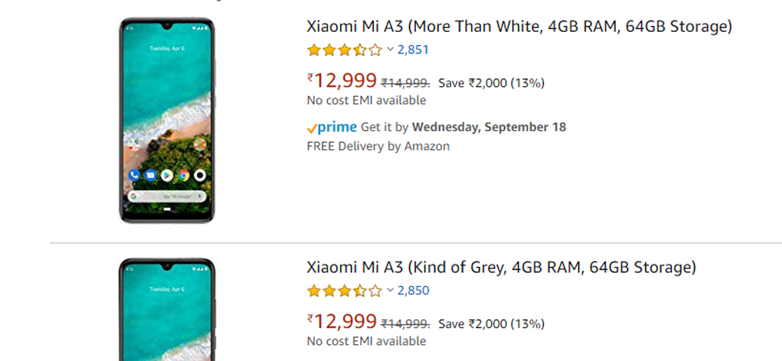The image size is (782, 361).
Task: Click the star rating of the Grey Mi A3
Action: (x=344, y=291)
